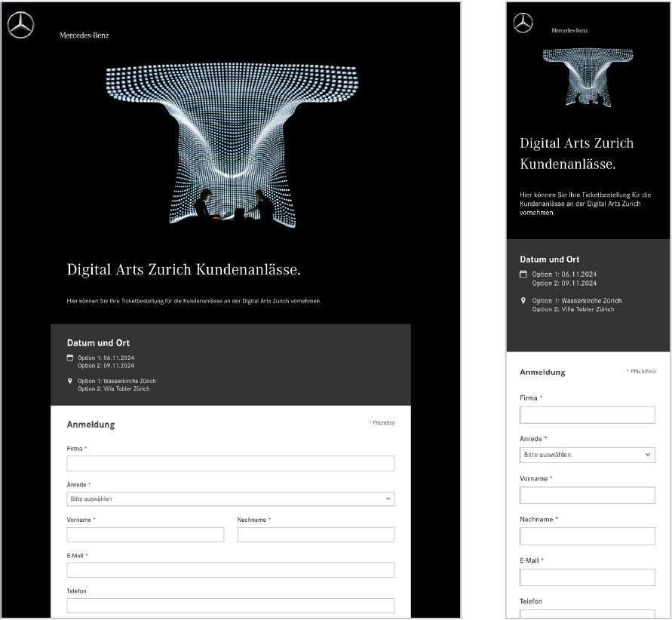Click the Telefon input in the desktop form
This screenshot has height=620, width=672.
coord(230,605)
